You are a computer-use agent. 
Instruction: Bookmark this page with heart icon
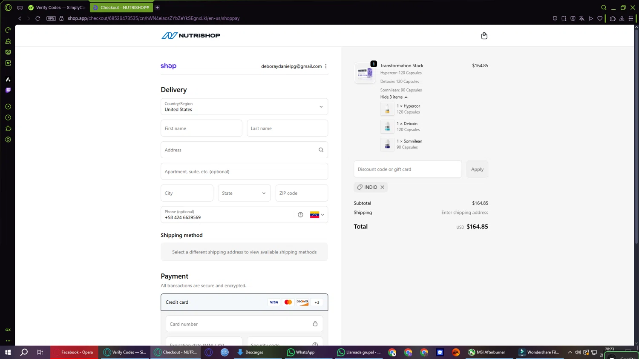[600, 18]
